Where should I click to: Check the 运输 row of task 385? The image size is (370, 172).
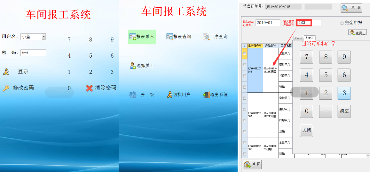tap(244, 154)
